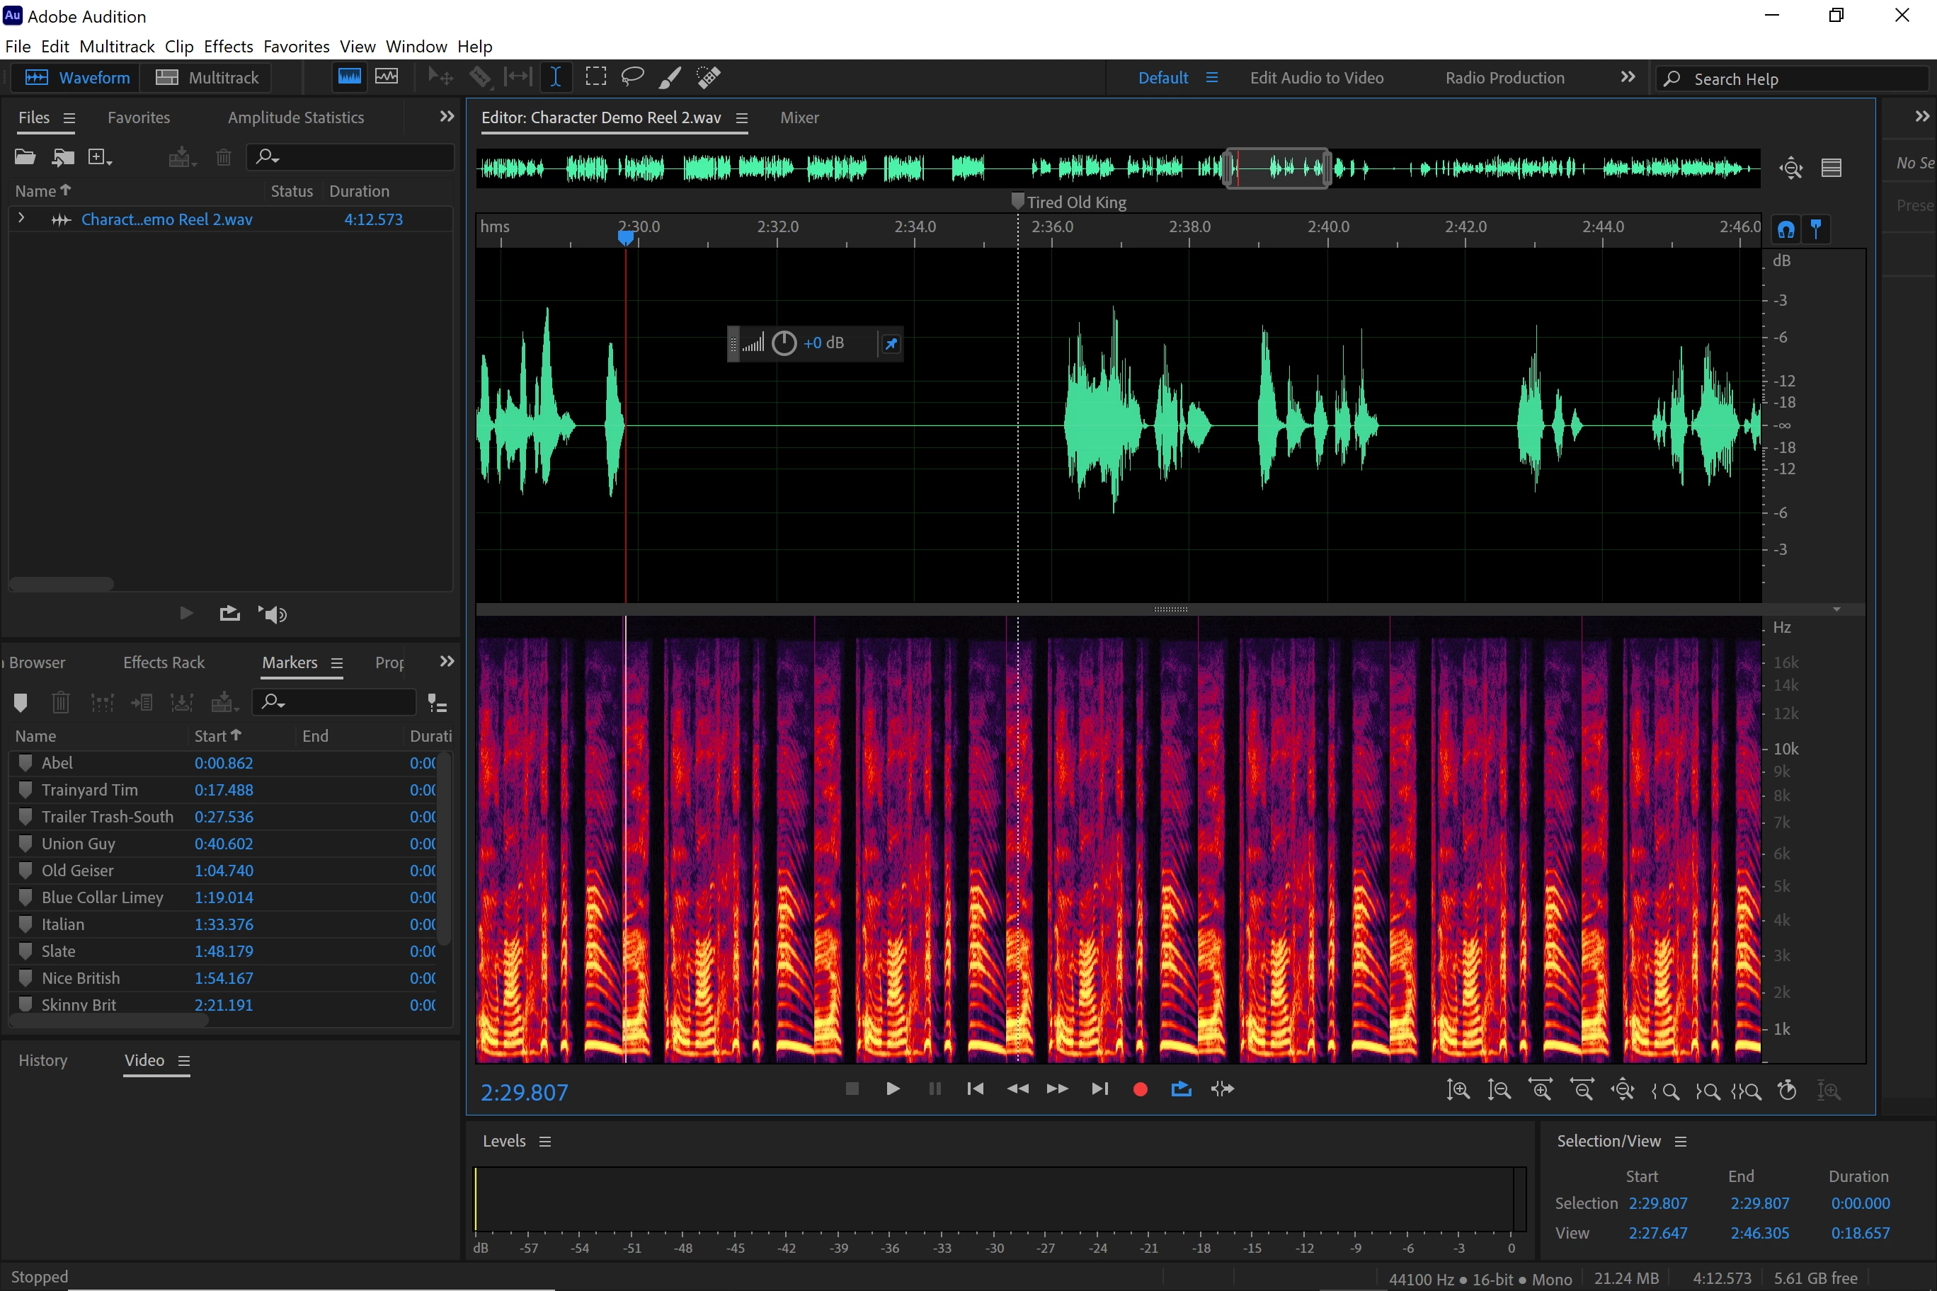Select the Radio Production workspace
The width and height of the screenshot is (1937, 1291).
[x=1504, y=77]
